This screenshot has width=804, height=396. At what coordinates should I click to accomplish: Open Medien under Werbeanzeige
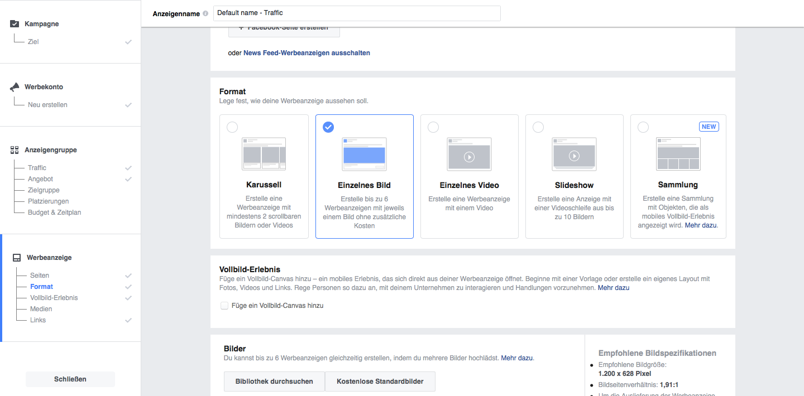tap(41, 309)
